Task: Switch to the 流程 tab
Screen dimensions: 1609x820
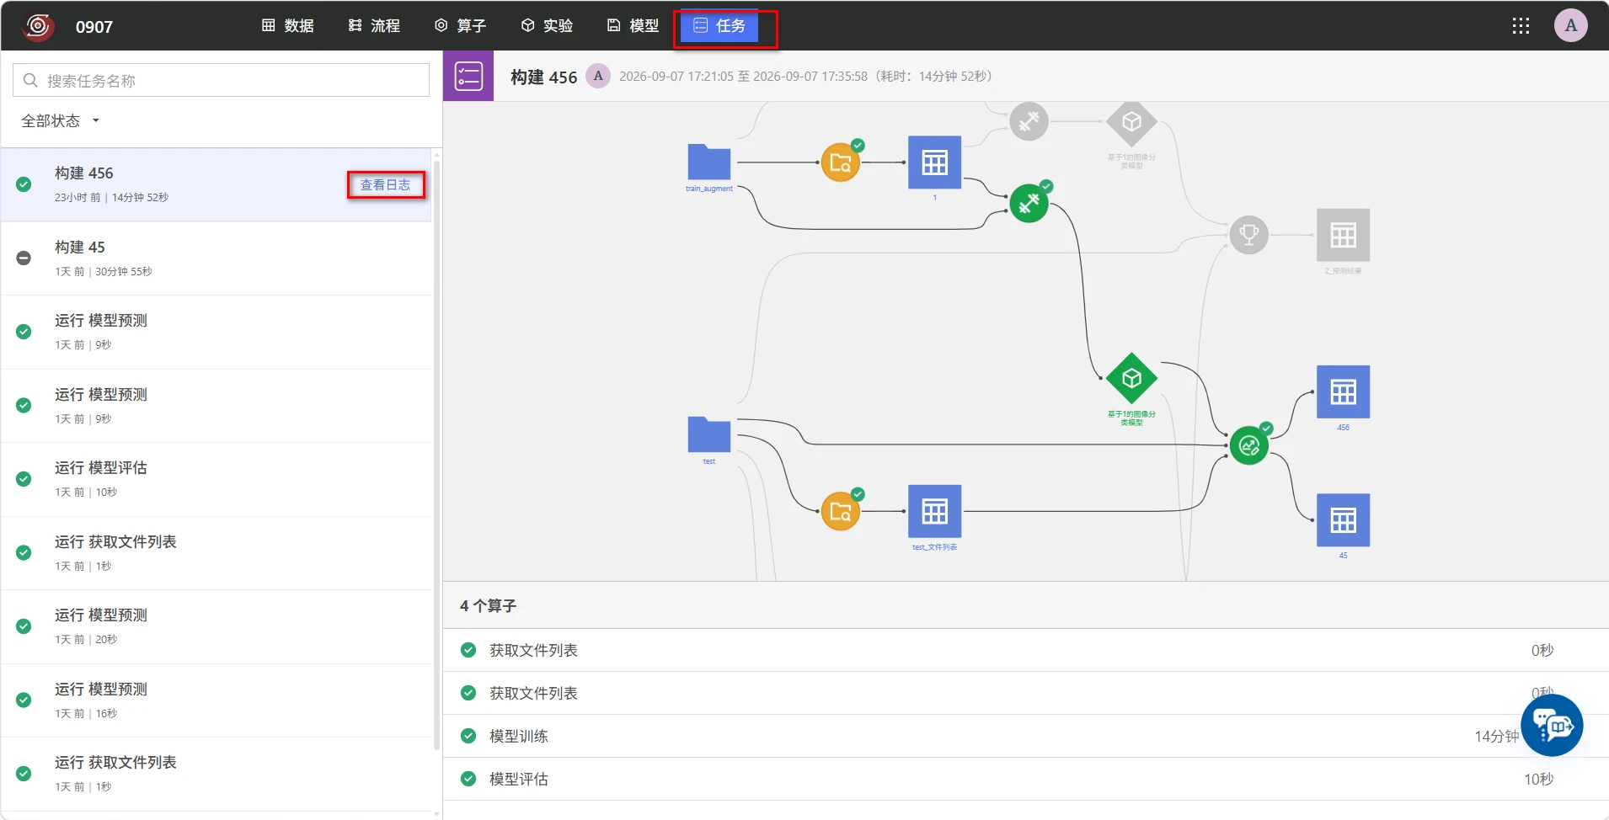Action: (374, 26)
